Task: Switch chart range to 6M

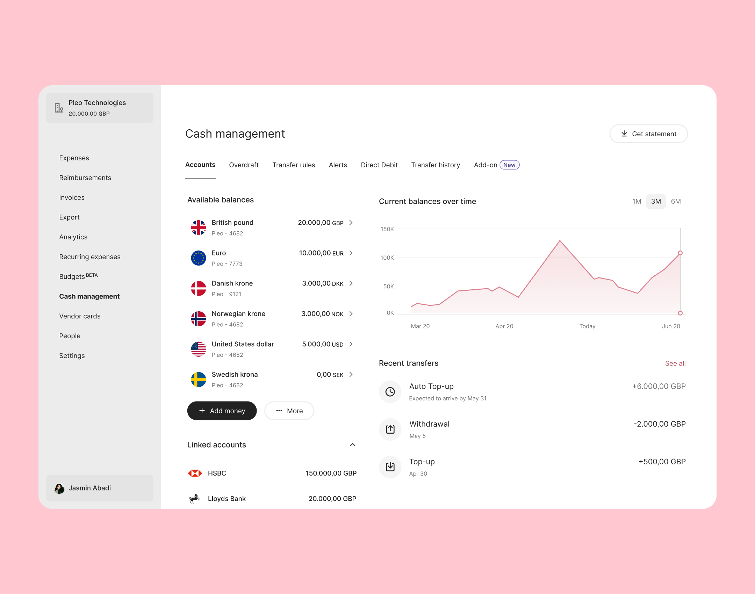Action: tap(676, 201)
